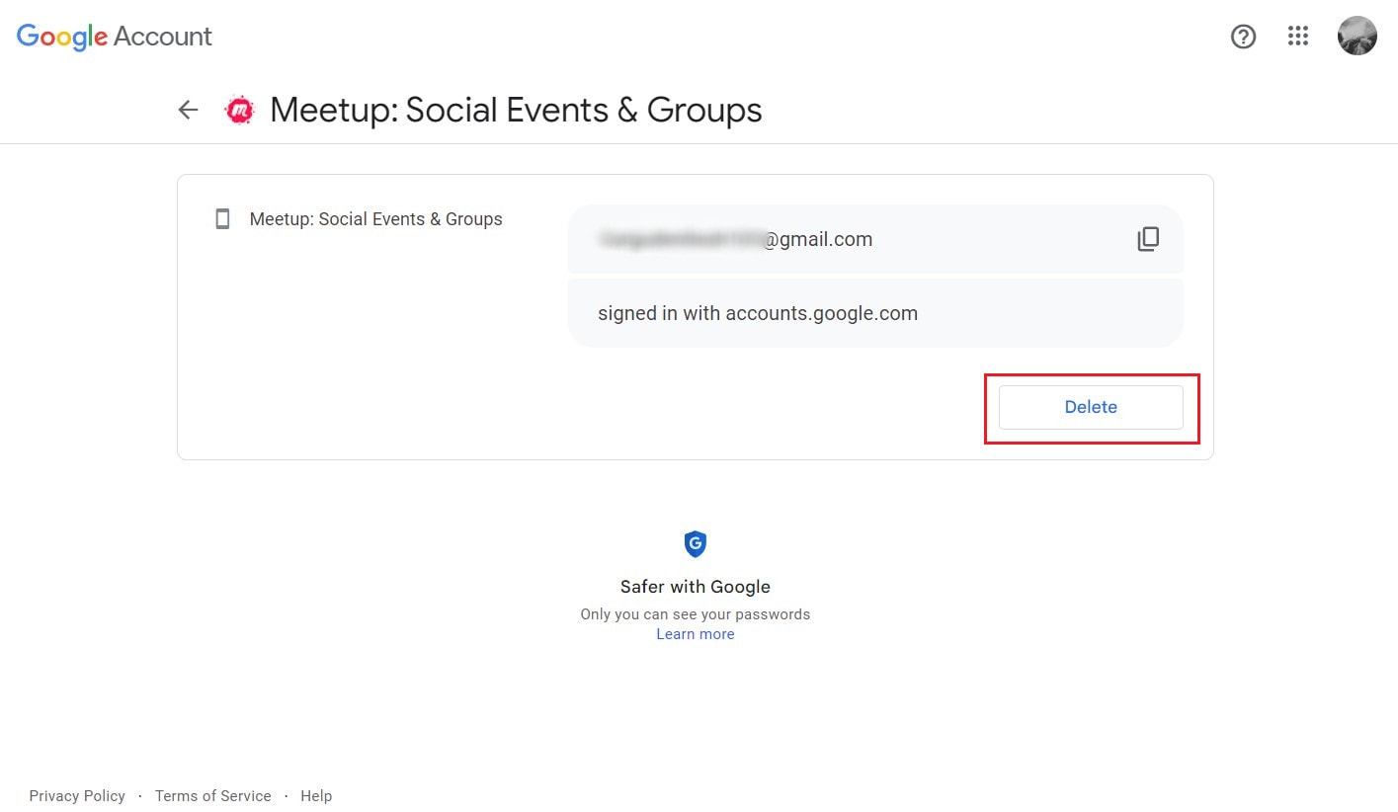Click 'Only you can see your passwords' text

(x=696, y=614)
